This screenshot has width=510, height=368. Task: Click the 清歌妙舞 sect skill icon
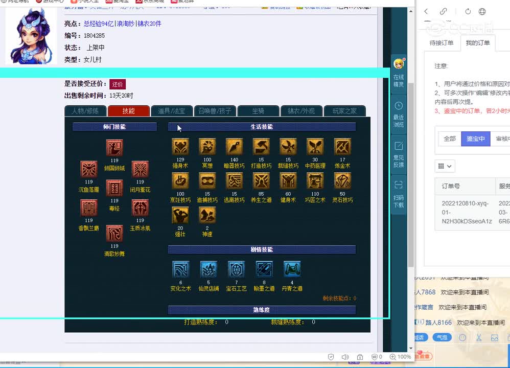coord(114,233)
